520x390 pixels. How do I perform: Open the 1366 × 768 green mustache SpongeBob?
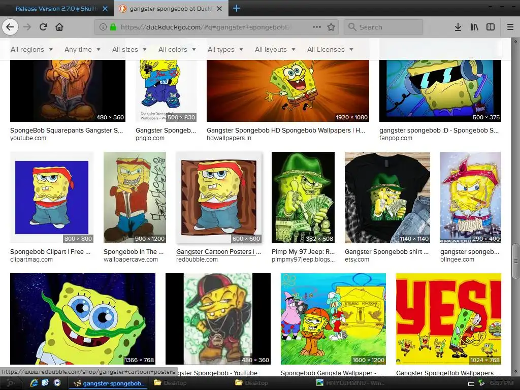83,319
